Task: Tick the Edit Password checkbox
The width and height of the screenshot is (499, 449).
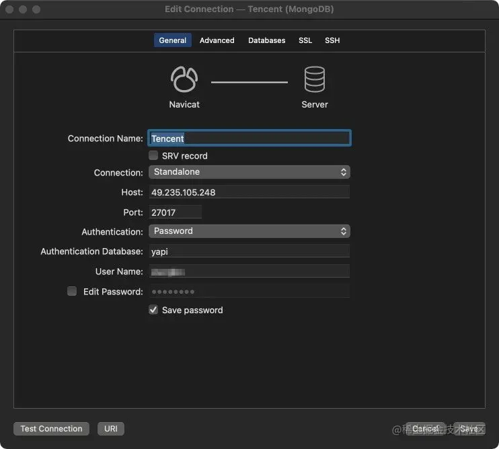Action: (x=72, y=291)
